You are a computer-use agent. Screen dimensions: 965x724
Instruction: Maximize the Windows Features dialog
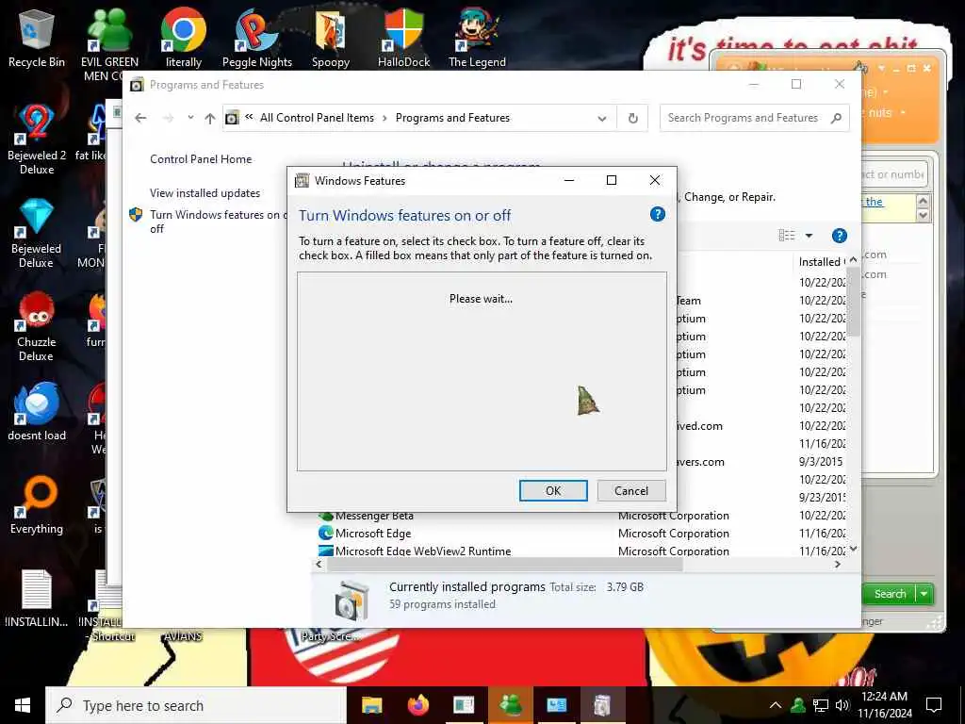(x=611, y=180)
